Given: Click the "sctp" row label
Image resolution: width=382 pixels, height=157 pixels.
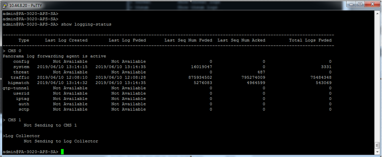Looking at the screenshot, I should [24, 110].
